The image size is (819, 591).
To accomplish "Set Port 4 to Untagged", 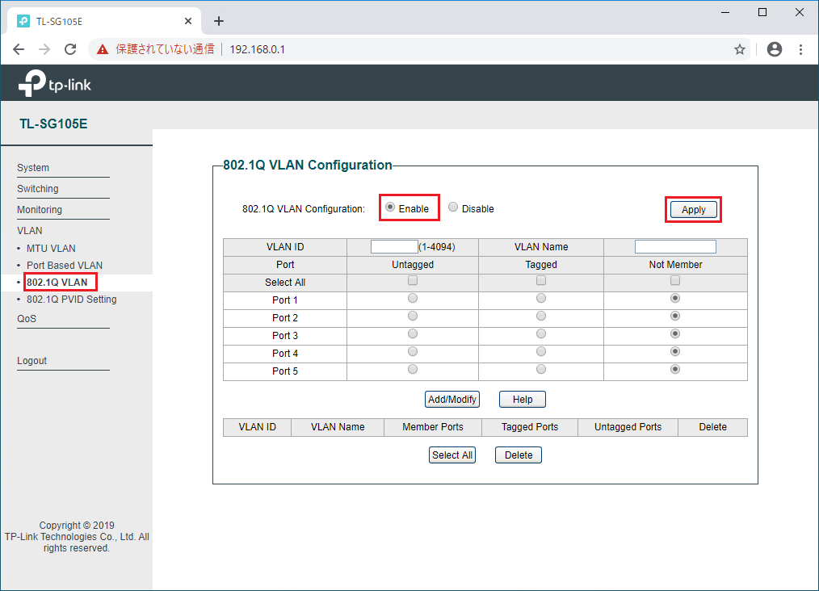I will tap(413, 352).
